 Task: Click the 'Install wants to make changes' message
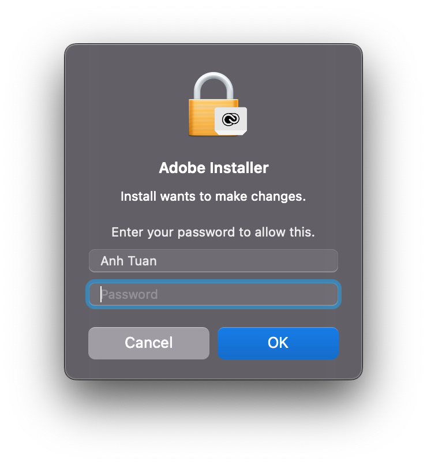click(x=213, y=196)
